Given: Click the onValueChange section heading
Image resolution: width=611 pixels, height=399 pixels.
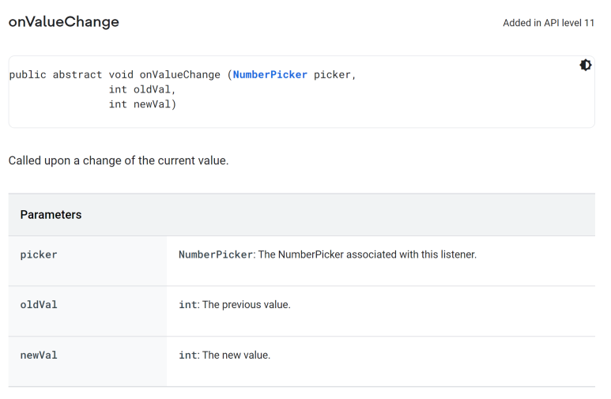Looking at the screenshot, I should tap(64, 22).
